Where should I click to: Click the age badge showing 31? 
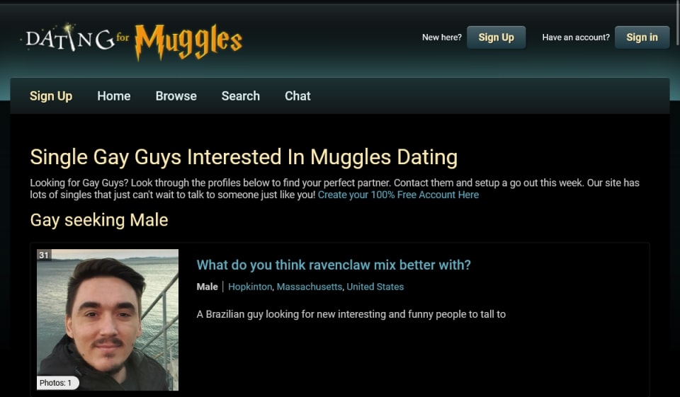point(44,255)
